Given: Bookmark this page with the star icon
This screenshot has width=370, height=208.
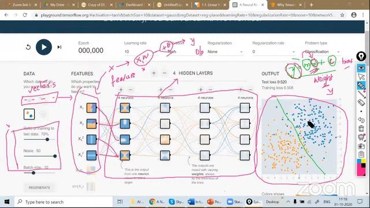Looking at the screenshot, I should pos(342,15).
